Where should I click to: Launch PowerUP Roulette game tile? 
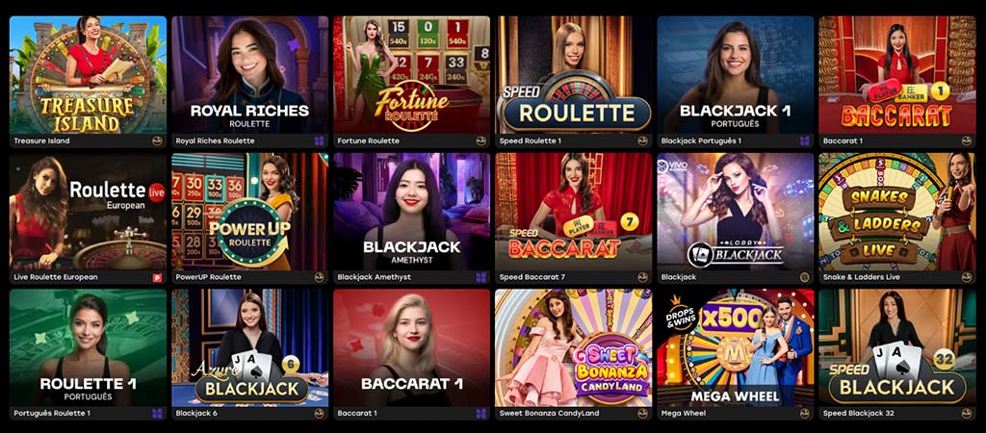point(249,211)
